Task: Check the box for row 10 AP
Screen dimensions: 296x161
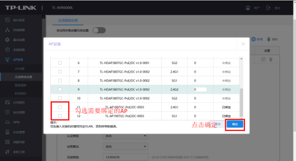Action: 60,98
